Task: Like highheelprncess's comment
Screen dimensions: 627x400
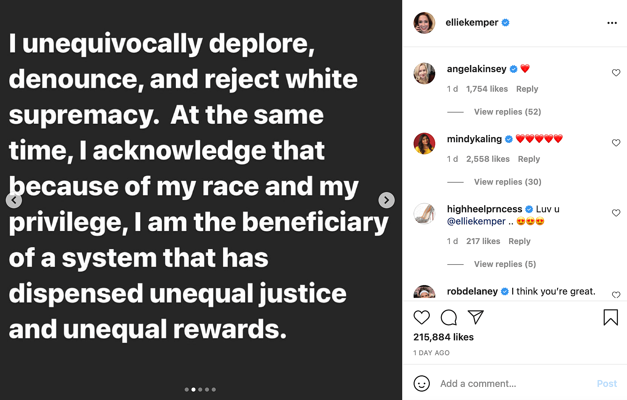Action: [616, 213]
